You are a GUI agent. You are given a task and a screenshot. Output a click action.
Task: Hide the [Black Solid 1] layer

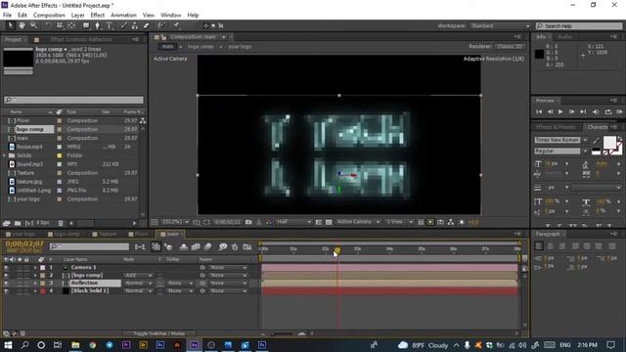tap(6, 291)
